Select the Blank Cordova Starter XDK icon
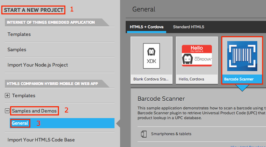Image resolution: width=266 pixels, height=147 pixels. pyautogui.click(x=151, y=56)
